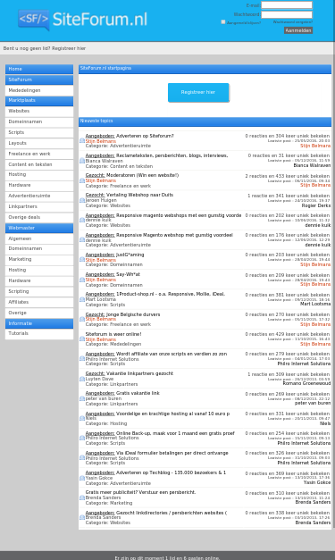Click the topic icon beside 'JustG*aming'
The width and height of the screenshot is (335, 560).
click(82, 260)
